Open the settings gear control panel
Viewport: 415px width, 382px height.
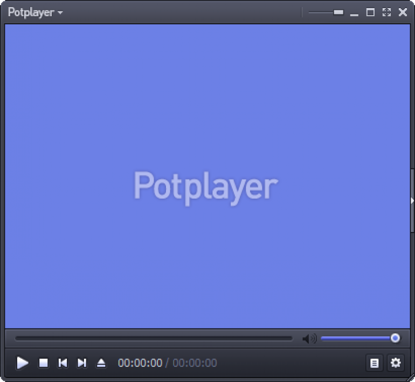point(396,363)
